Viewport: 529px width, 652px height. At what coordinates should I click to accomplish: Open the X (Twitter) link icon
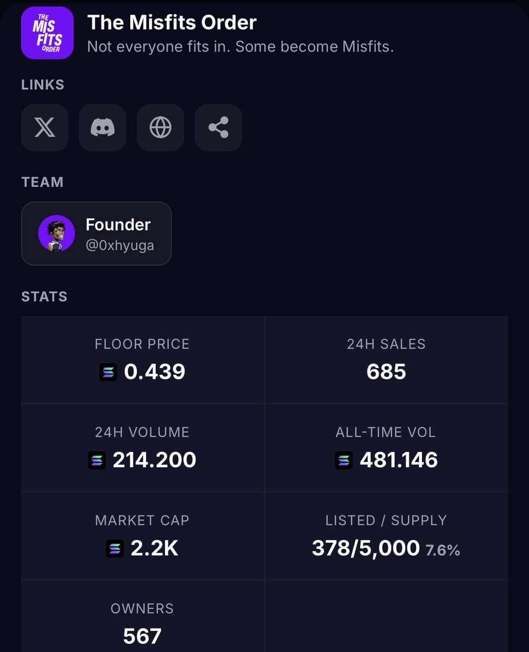tap(45, 128)
